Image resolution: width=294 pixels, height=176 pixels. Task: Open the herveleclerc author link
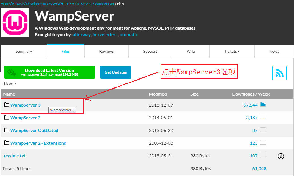pos(105,34)
